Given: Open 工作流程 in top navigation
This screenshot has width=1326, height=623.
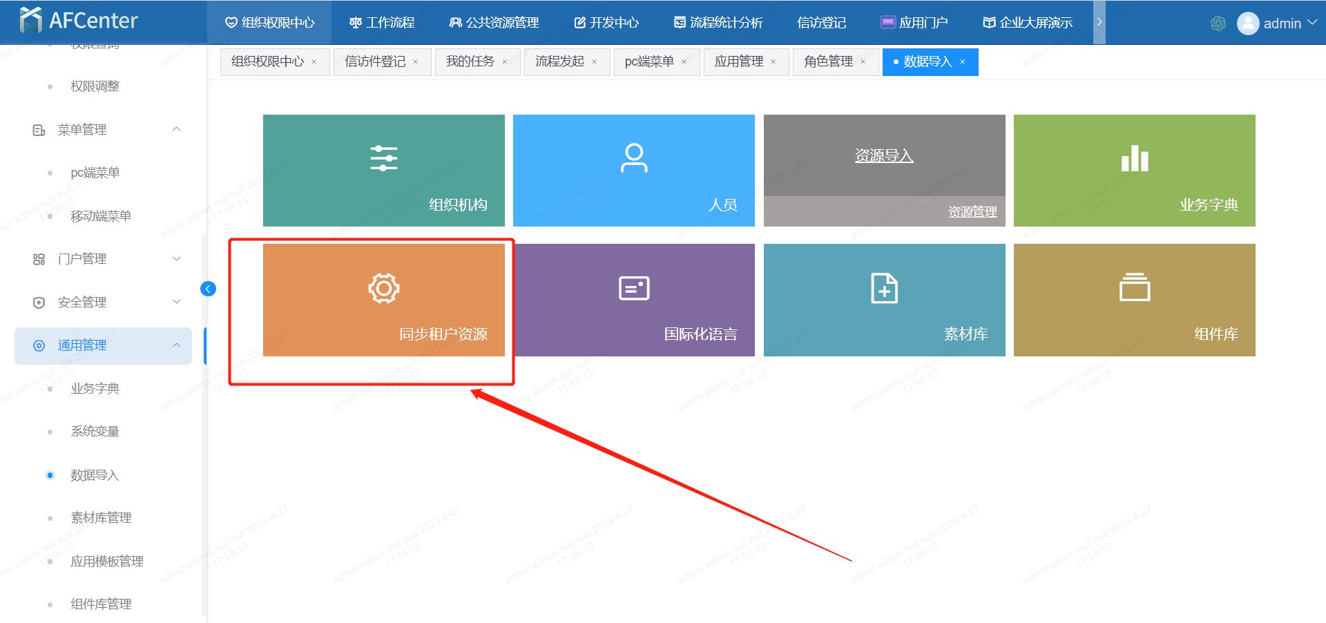Looking at the screenshot, I should (x=382, y=23).
